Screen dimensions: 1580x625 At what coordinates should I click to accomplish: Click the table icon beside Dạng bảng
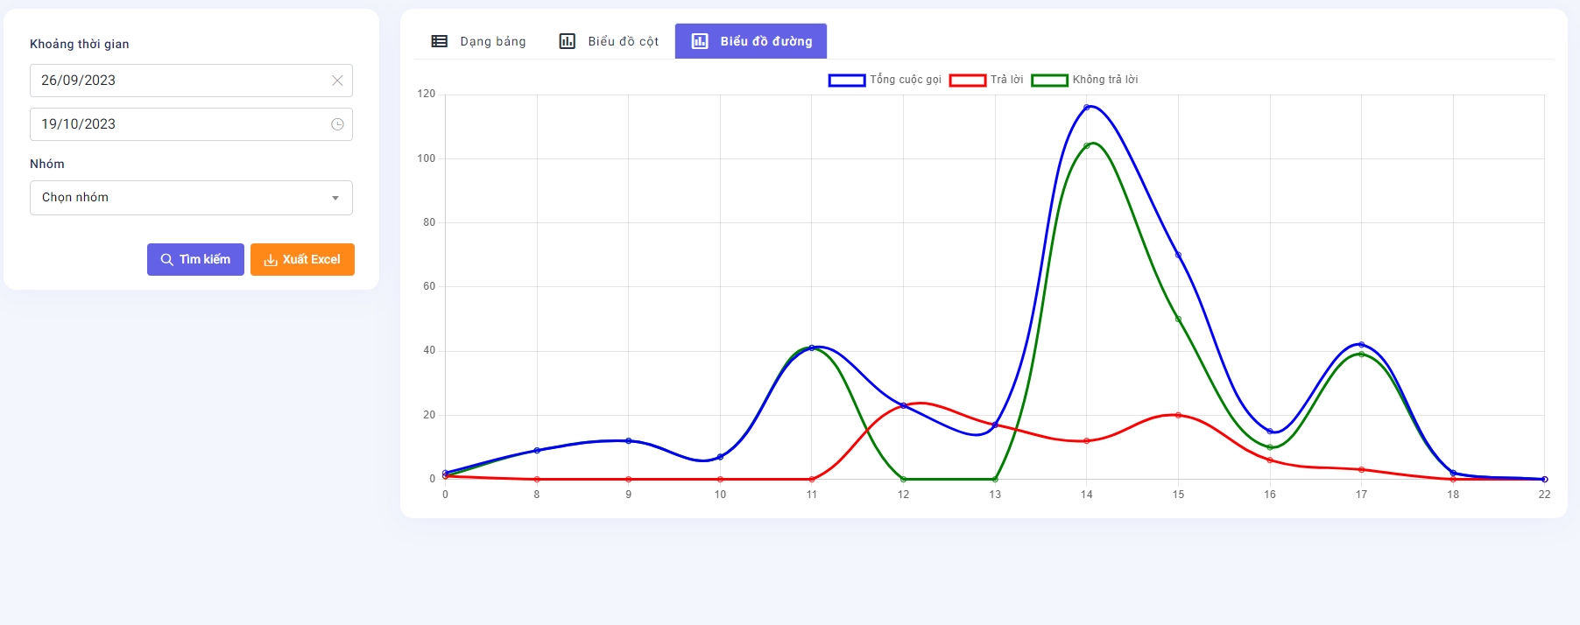(x=440, y=41)
